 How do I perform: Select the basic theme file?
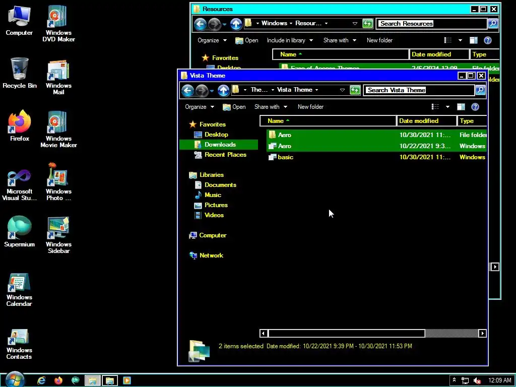376,157
